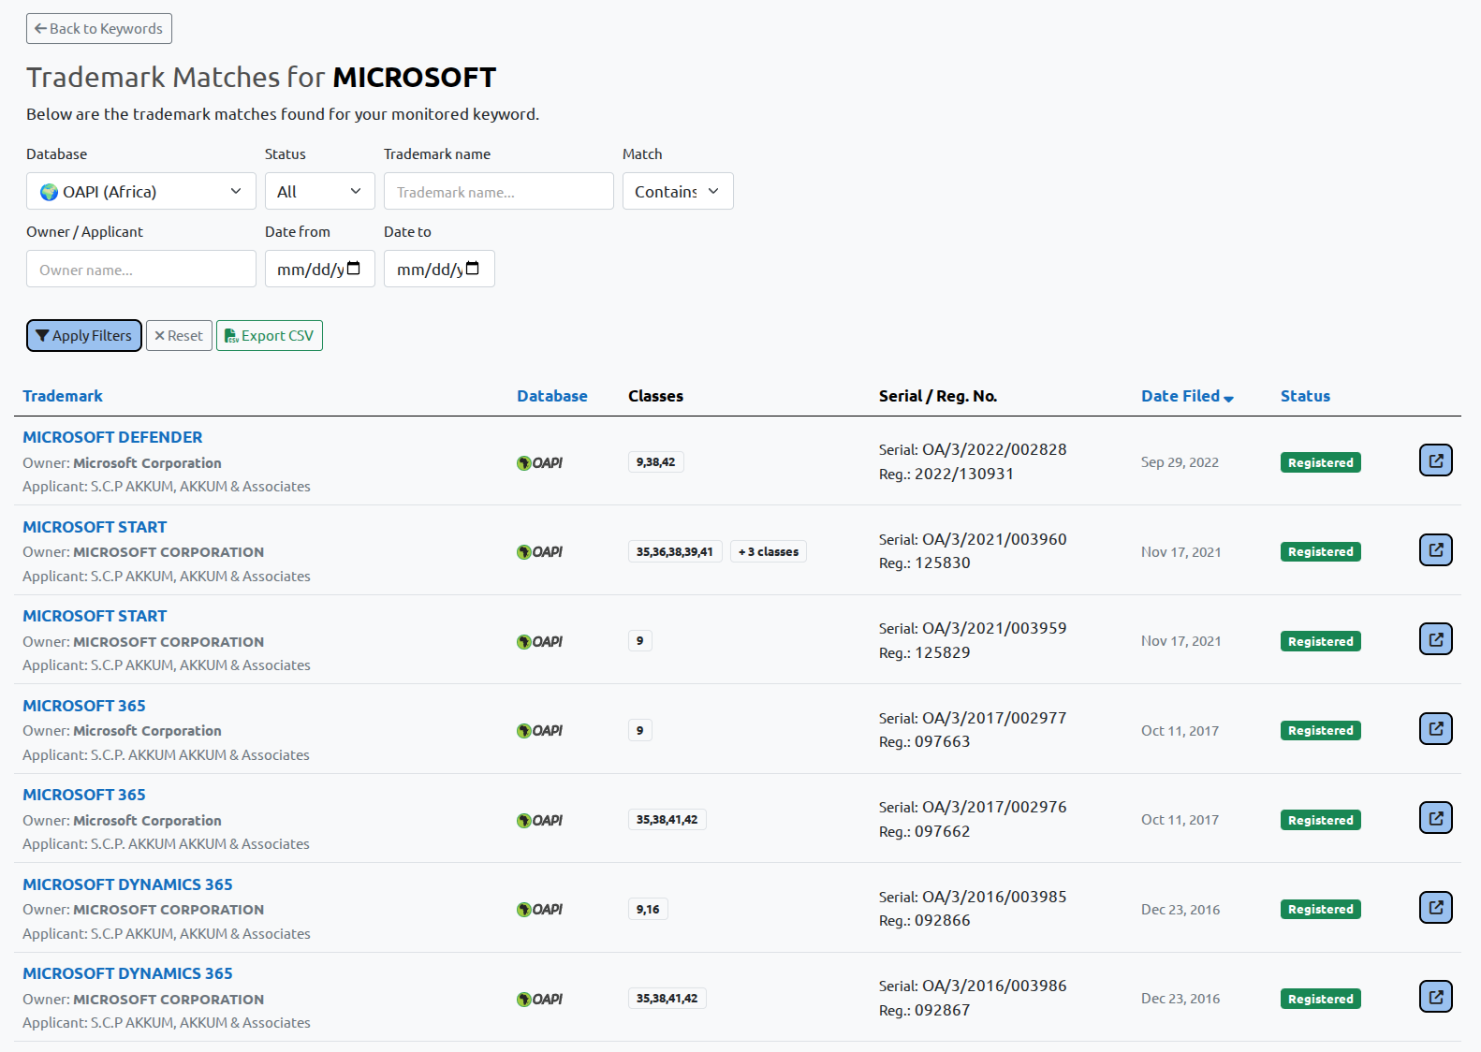Click OAPI logo in row Reg. 125829
This screenshot has width=1481, height=1052.
pos(539,641)
